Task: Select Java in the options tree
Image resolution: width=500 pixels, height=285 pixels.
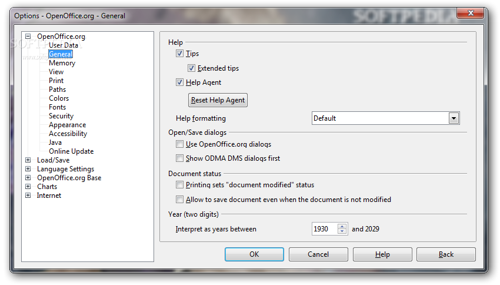Action: pyautogui.click(x=55, y=142)
